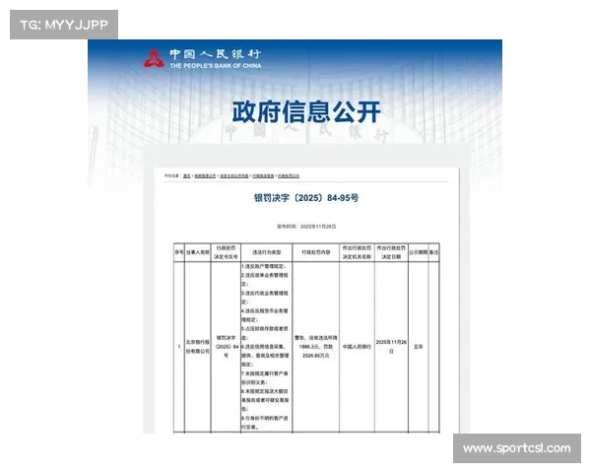Click the document number 银罚决字〔2025〕84号 cell
Image resolution: width=591 pixels, height=473 pixels.
pos(226,347)
